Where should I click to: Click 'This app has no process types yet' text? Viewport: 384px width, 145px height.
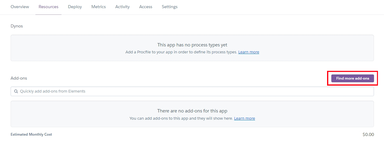coord(192,45)
